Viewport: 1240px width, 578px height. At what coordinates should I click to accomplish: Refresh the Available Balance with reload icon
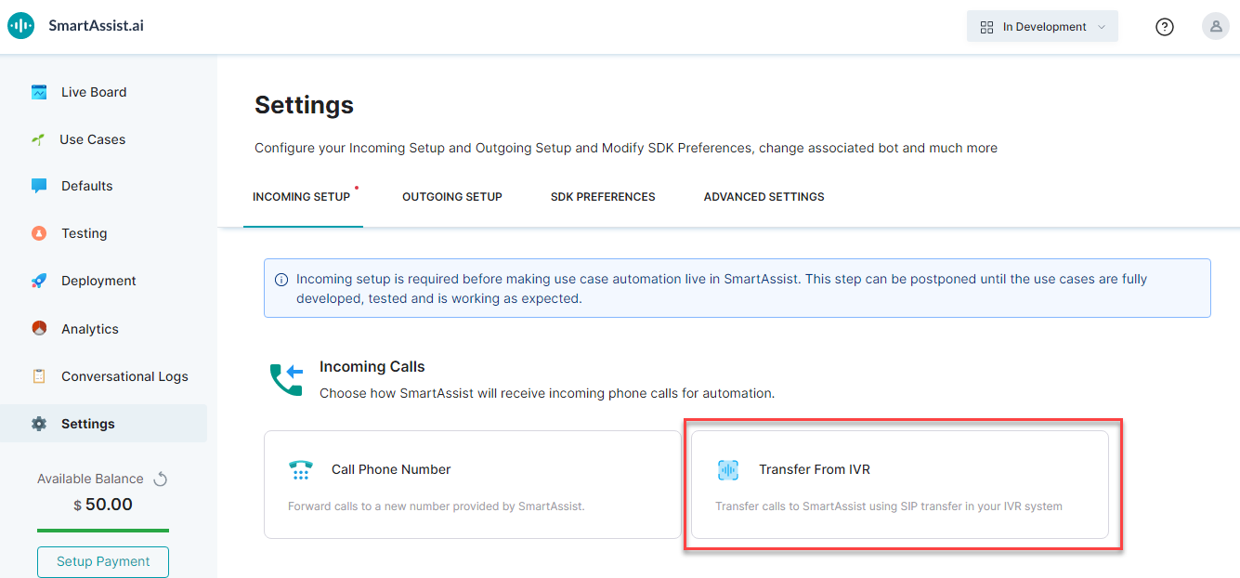coord(160,479)
